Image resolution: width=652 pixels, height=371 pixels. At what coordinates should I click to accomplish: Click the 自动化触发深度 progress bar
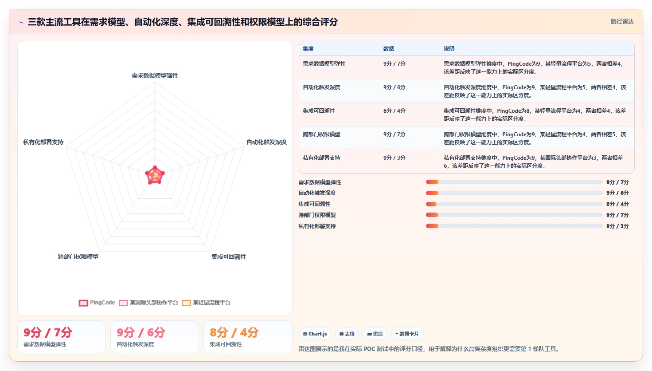tap(514, 193)
